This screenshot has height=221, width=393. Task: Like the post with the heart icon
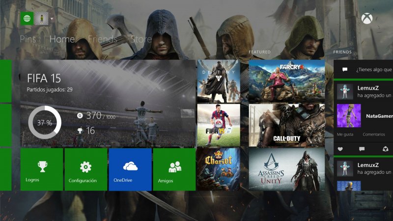340,149
